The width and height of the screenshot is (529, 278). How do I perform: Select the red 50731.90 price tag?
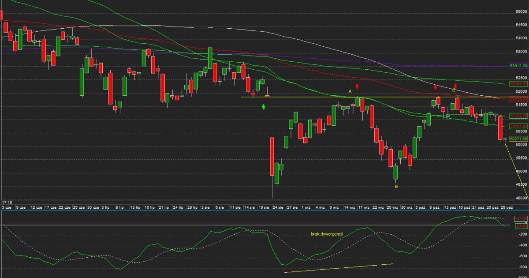click(518, 126)
